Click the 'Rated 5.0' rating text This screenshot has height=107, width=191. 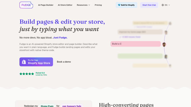coord(40,73)
